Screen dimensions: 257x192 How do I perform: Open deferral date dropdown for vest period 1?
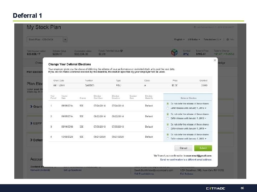pos(206,108)
